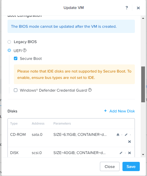This screenshot has width=147, height=176.
Task: Eject the CD-ROM sata.0 disk
Action: [x=118, y=134]
